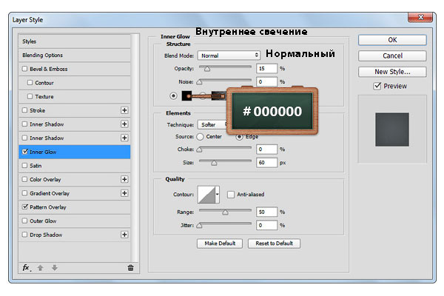Click the Choke value field
The width and height of the screenshot is (444, 296).
pyautogui.click(x=266, y=149)
